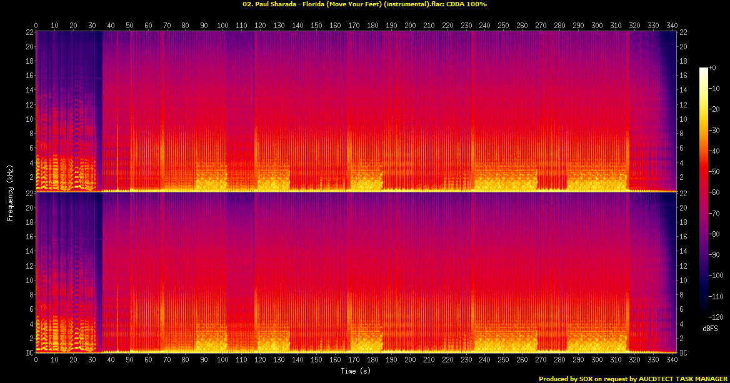This screenshot has width=730, height=383.
Task: Click the dBFS label below the color scale
Action: 710,328
